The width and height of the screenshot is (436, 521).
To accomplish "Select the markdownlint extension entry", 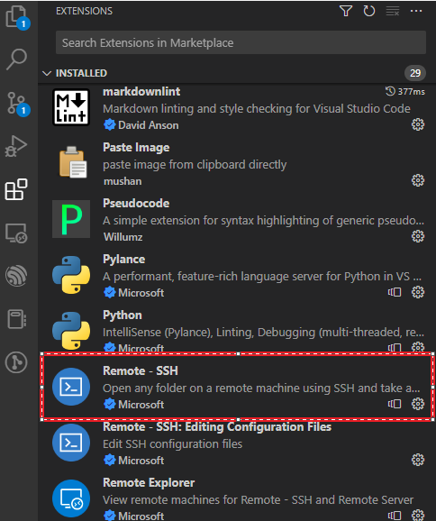I will (x=238, y=108).
